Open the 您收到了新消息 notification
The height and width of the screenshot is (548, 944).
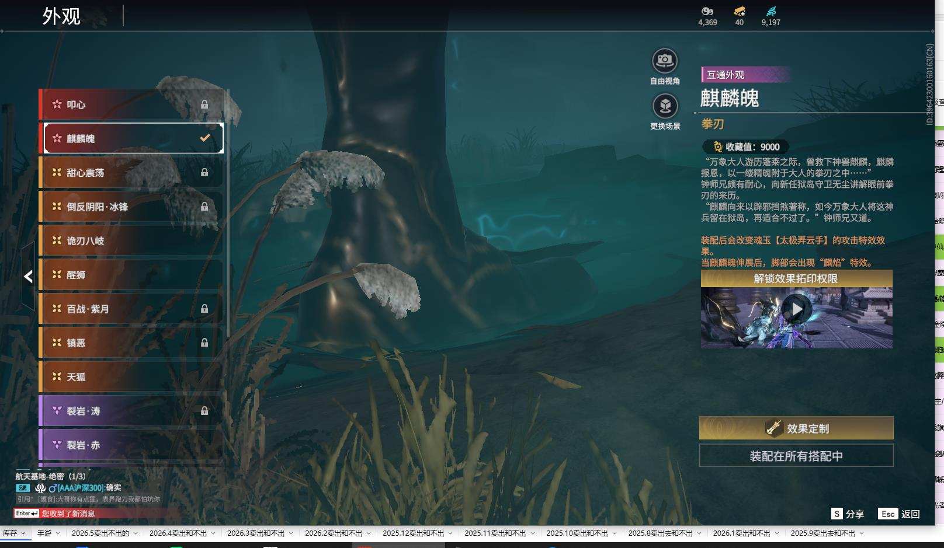pyautogui.click(x=68, y=514)
